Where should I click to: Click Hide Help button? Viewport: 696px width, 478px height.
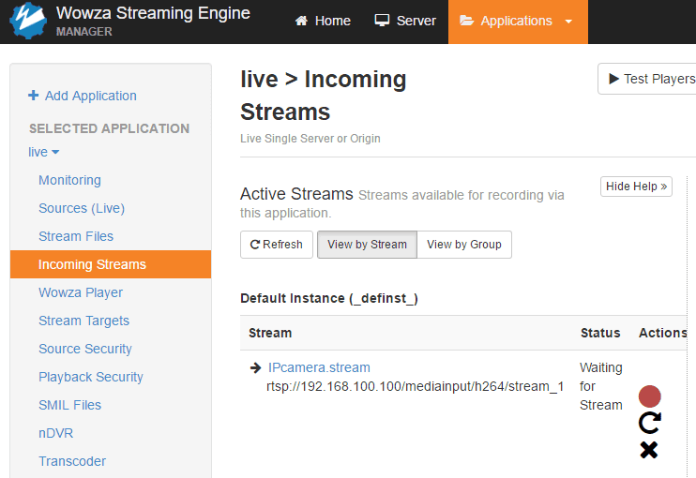pyautogui.click(x=636, y=187)
